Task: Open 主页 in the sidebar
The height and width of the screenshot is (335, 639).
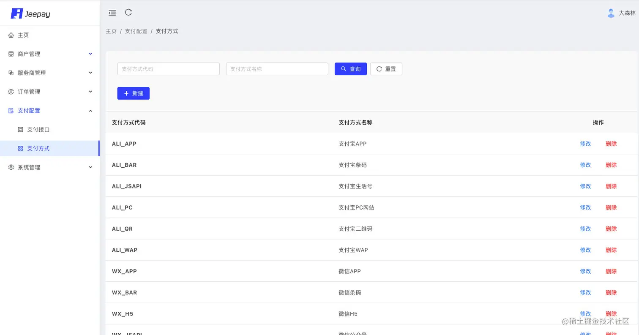Action: pyautogui.click(x=50, y=35)
